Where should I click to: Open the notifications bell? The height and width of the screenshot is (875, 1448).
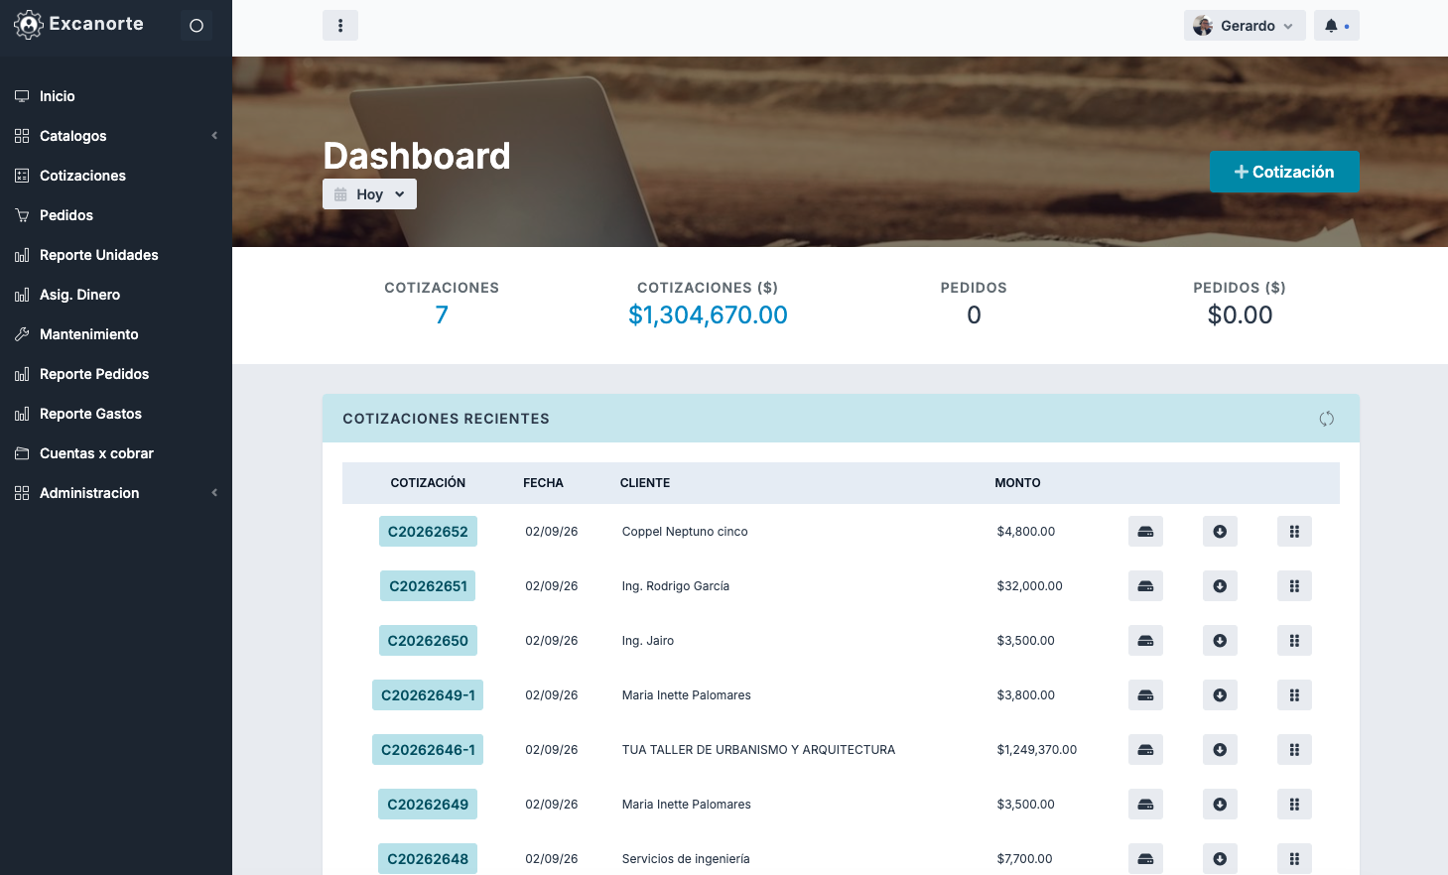[1336, 26]
